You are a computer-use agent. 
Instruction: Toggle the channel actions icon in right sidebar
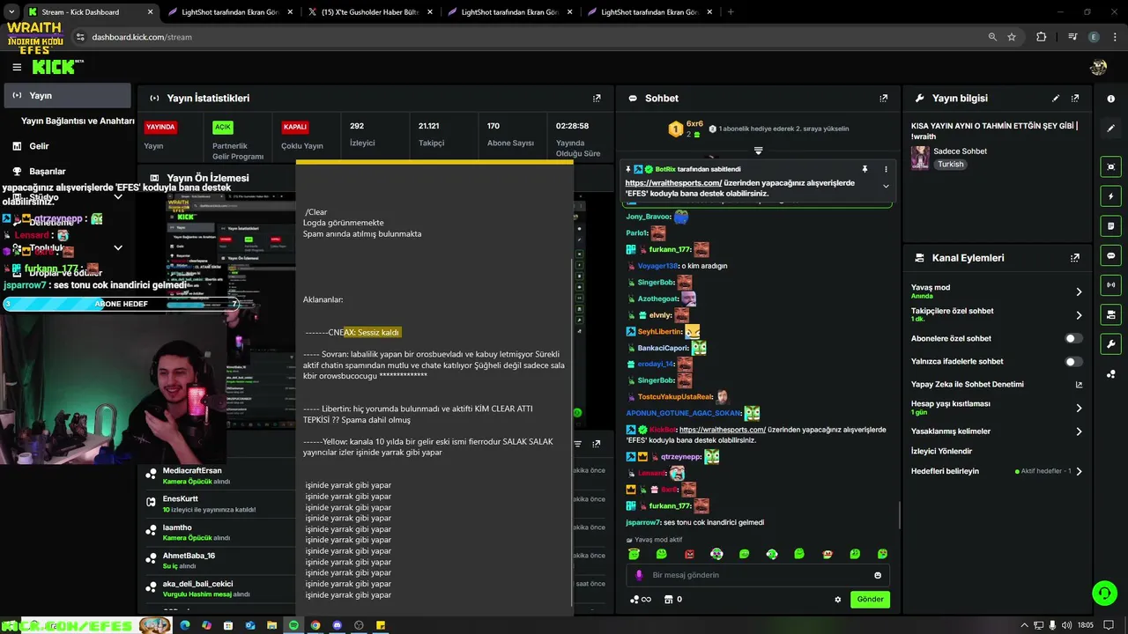tap(1111, 314)
